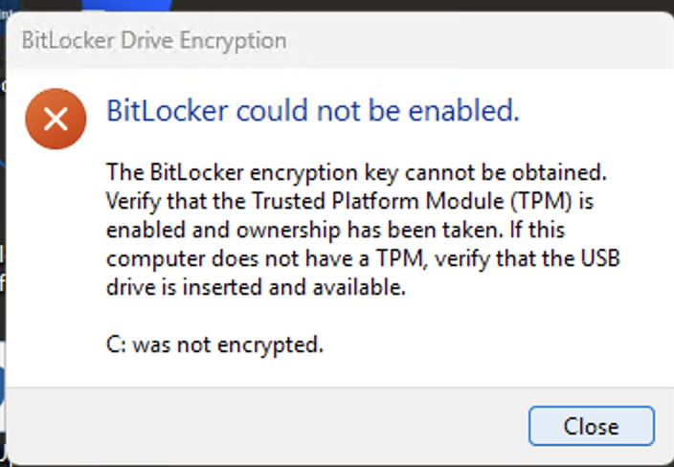The image size is (674, 467).
Task: Click the "computer does not have a TPM" text
Action: pyautogui.click(x=265, y=259)
